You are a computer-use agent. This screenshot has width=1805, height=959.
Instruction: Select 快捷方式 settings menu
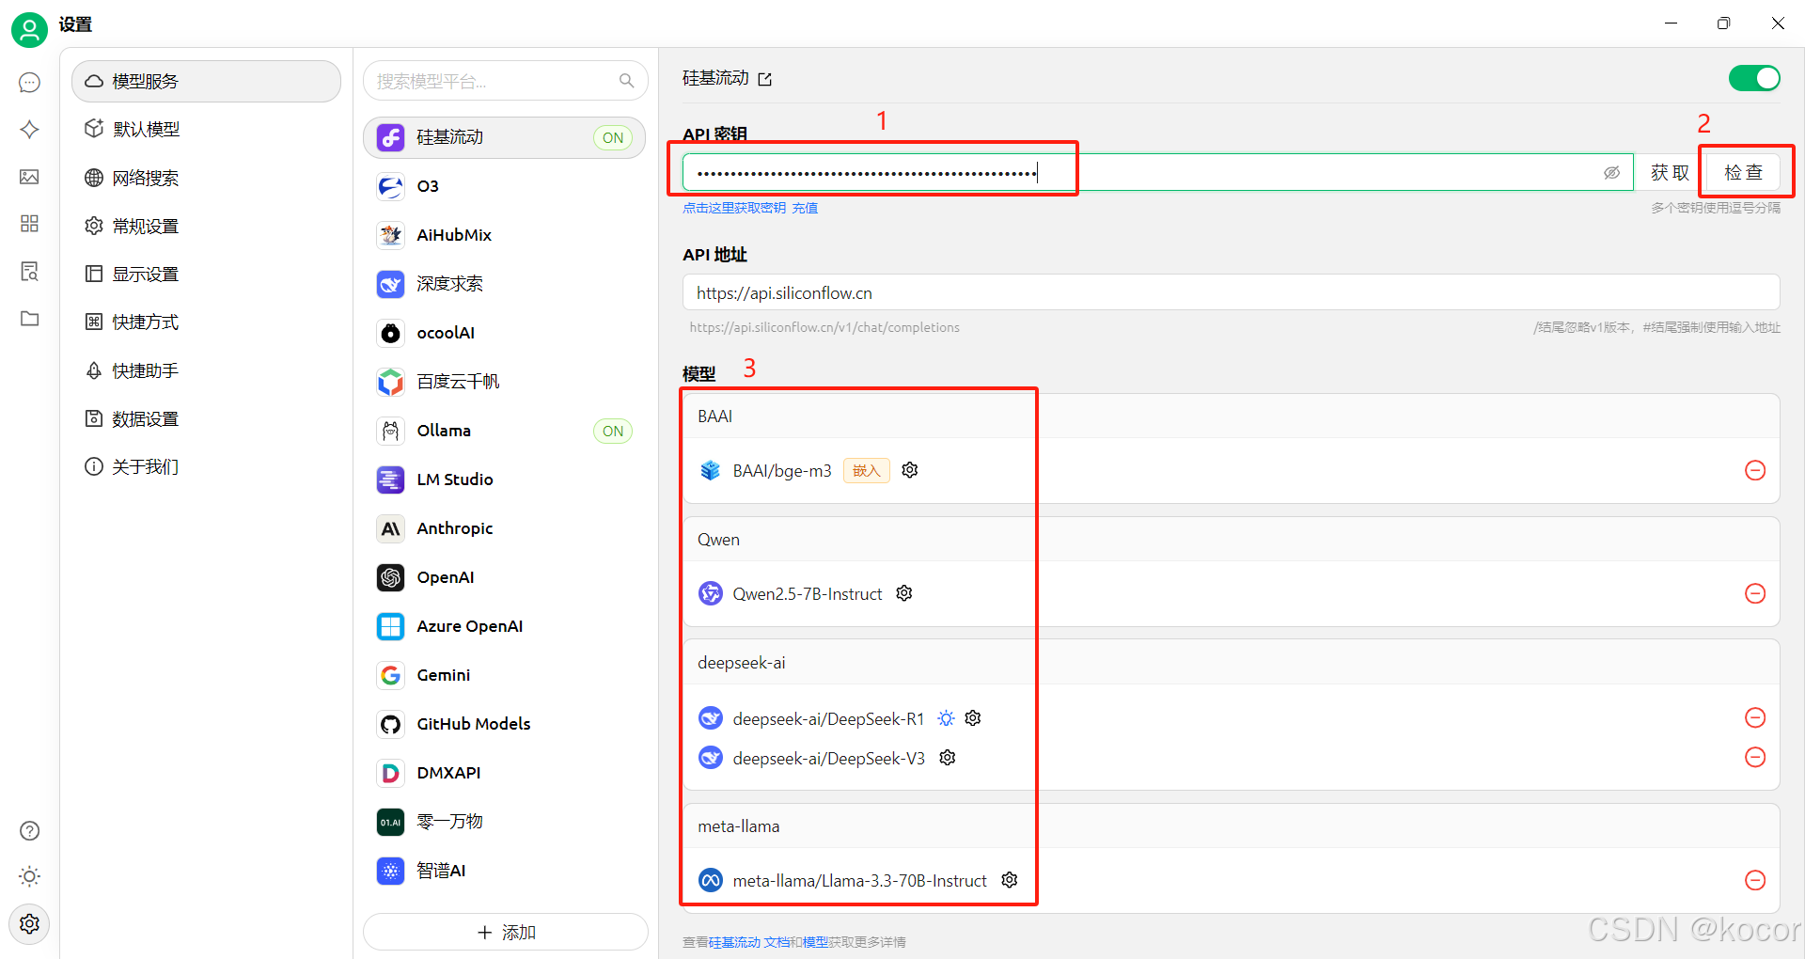click(206, 322)
